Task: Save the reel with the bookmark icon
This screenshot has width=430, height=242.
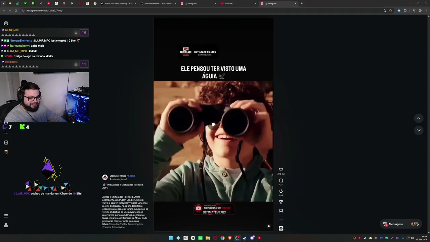Action: 281,211
